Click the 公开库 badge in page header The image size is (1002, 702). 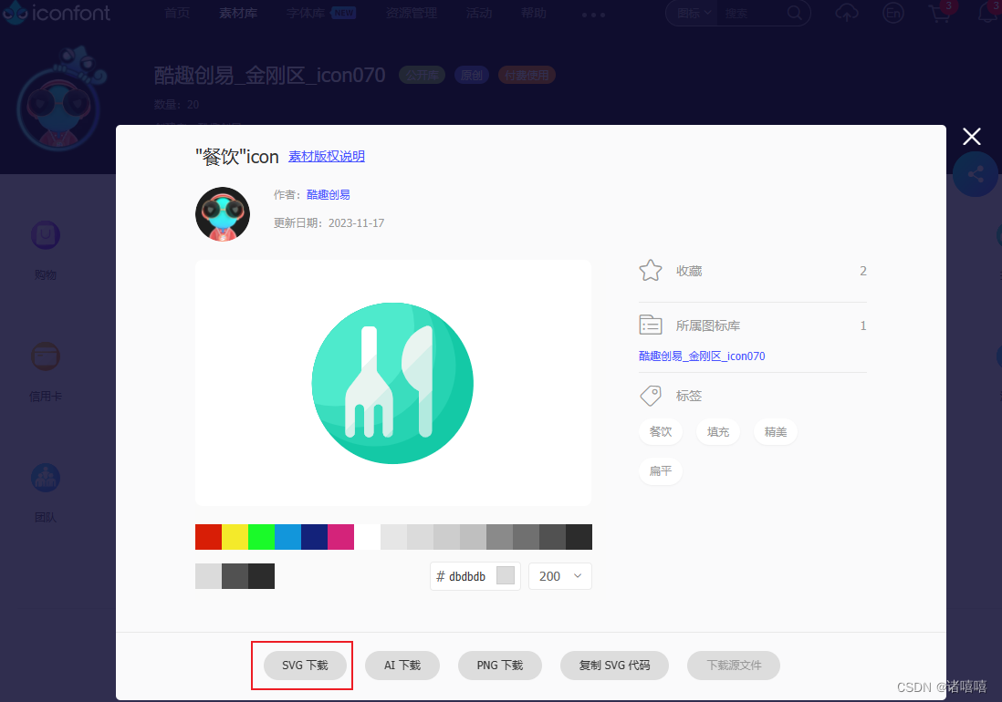tap(422, 76)
